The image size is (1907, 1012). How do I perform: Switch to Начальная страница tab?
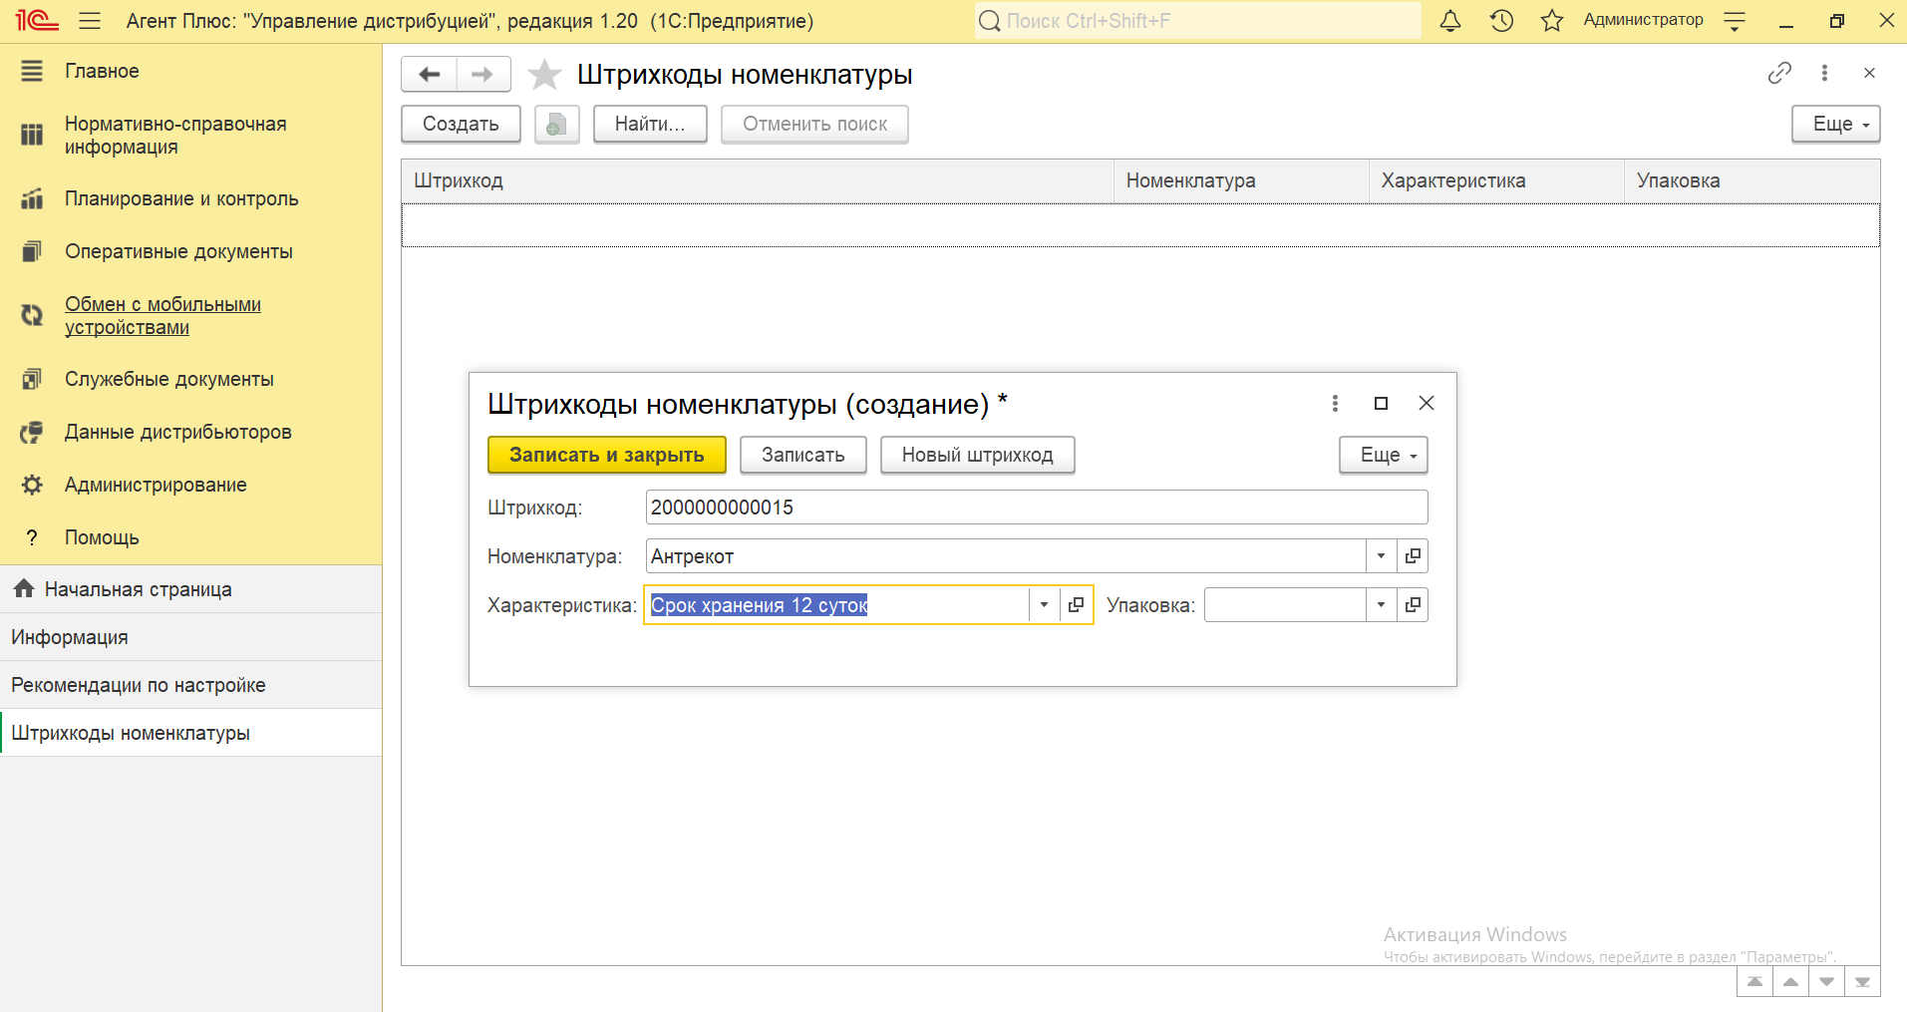tap(138, 589)
